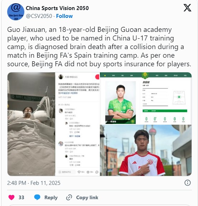198x206 pixels.
Task: Open the X logo icon
Action: click(x=187, y=8)
